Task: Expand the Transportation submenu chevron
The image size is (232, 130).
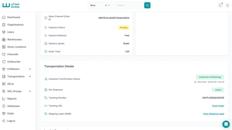Action: click(30, 76)
